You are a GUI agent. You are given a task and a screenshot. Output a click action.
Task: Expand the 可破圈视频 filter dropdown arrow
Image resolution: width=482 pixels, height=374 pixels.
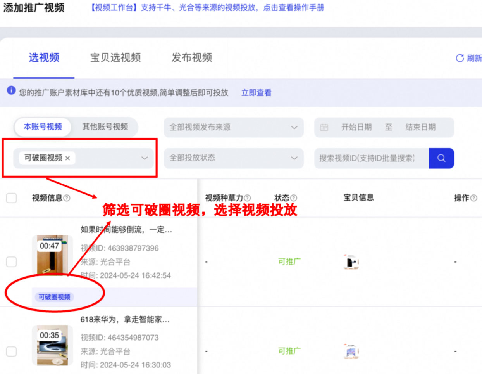coord(145,158)
